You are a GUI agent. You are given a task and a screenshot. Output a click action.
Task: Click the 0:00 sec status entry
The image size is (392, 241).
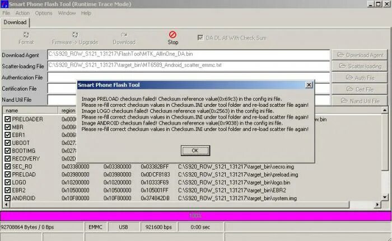click(x=200, y=227)
